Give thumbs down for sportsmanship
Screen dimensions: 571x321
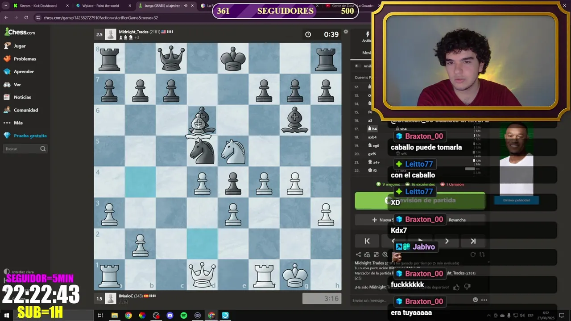pos(467,287)
